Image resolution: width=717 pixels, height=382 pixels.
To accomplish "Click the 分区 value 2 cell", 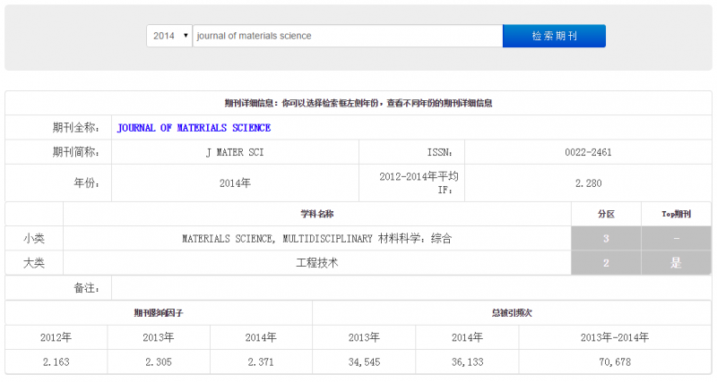I will [606, 263].
